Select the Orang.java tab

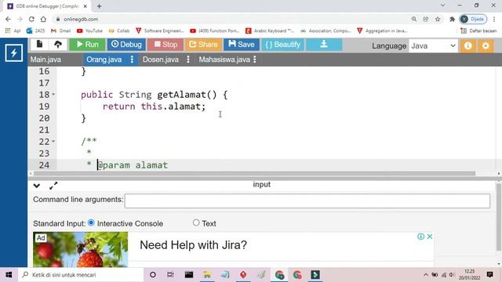click(x=104, y=60)
